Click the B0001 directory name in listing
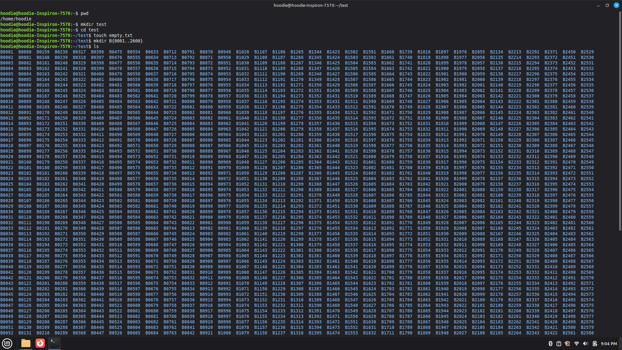The image size is (622, 350). click(x=7, y=52)
